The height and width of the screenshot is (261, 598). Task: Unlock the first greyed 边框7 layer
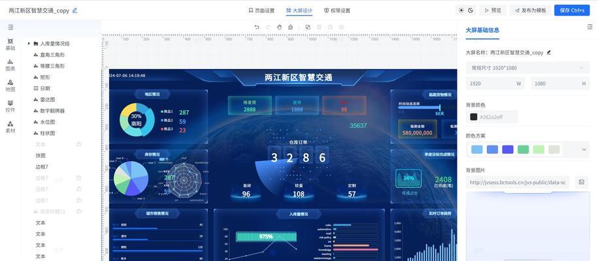pos(78,178)
